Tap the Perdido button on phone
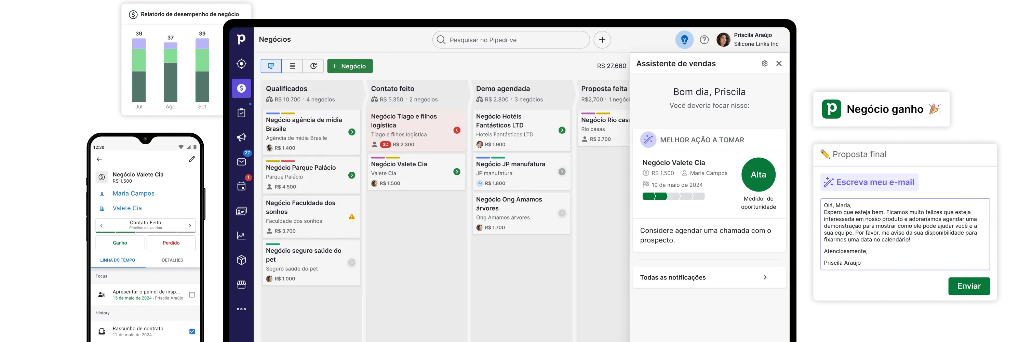The width and height of the screenshot is (1019, 342). pyautogui.click(x=171, y=242)
